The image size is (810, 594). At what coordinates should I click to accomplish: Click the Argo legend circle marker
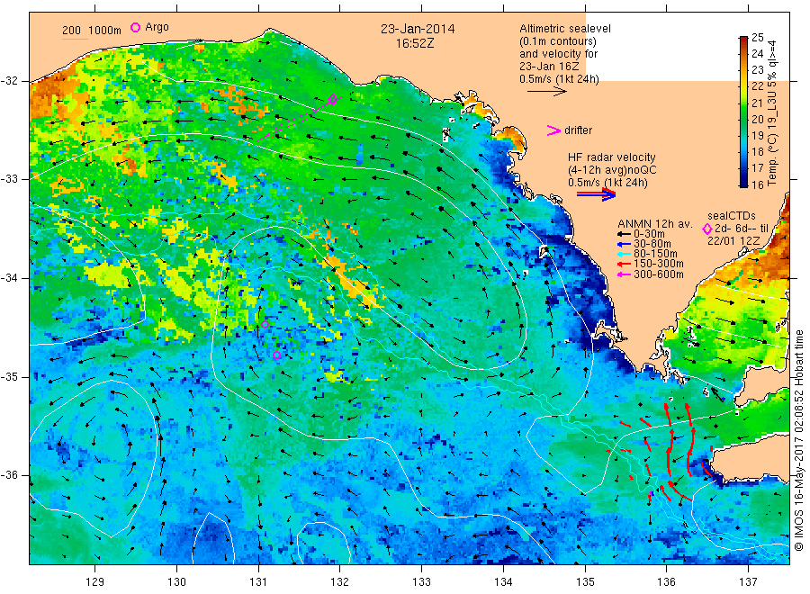135,27
